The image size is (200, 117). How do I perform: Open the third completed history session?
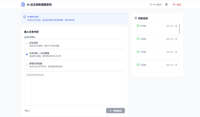[x=157, y=54]
